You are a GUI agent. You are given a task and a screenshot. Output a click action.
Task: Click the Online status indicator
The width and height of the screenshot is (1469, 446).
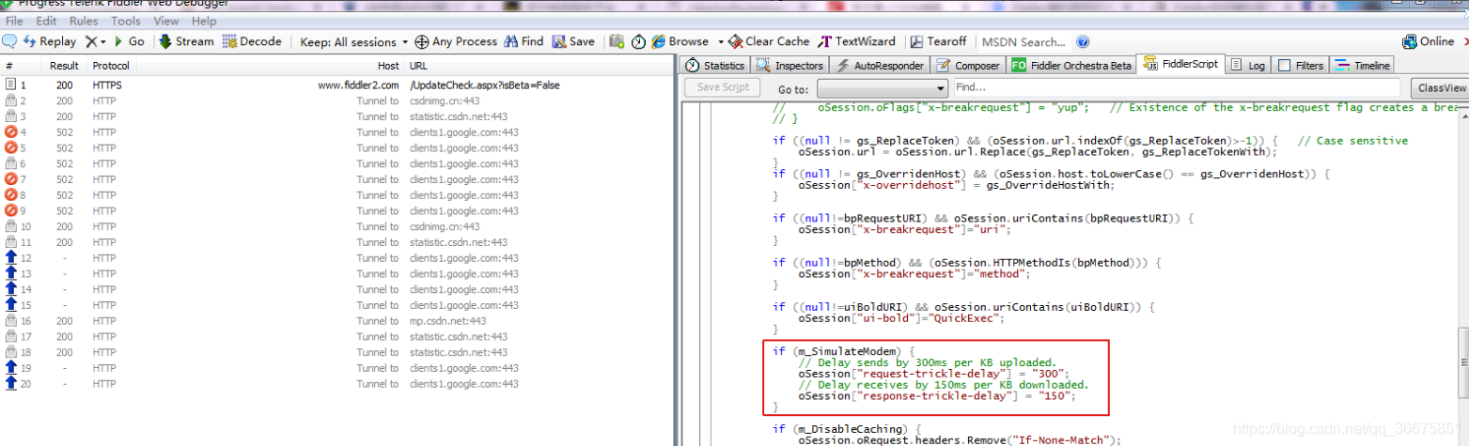pyautogui.click(x=1428, y=41)
